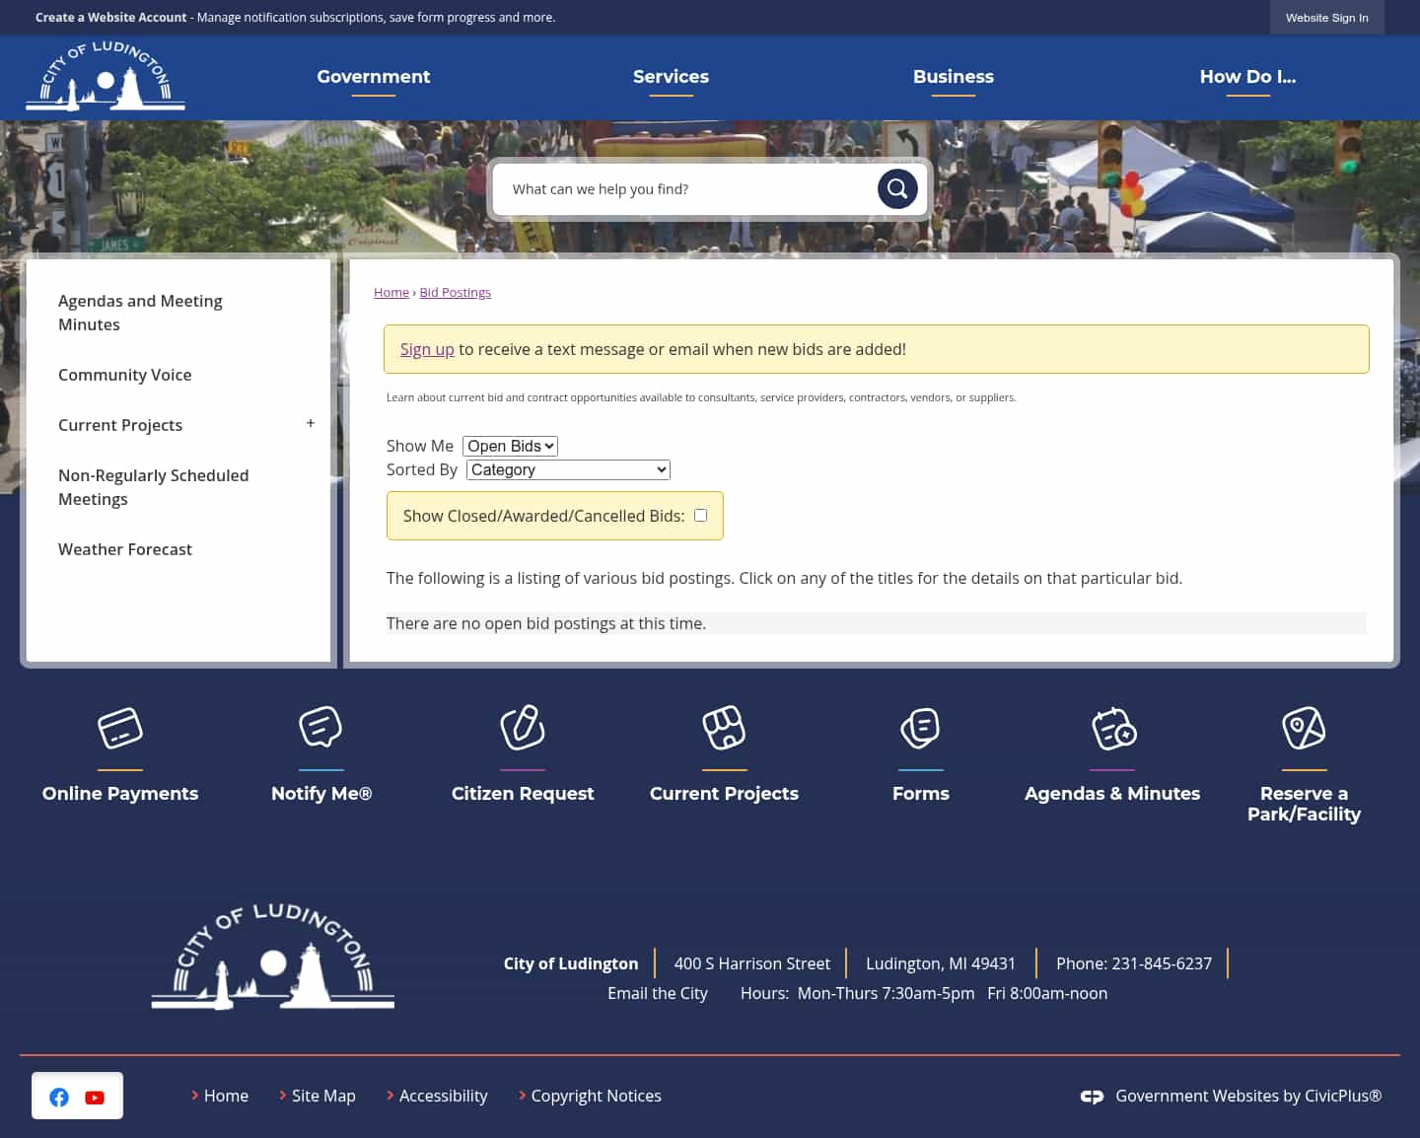Viewport: 1420px width, 1138px height.
Task: Click Online Payments quick link text
Action: click(x=120, y=793)
